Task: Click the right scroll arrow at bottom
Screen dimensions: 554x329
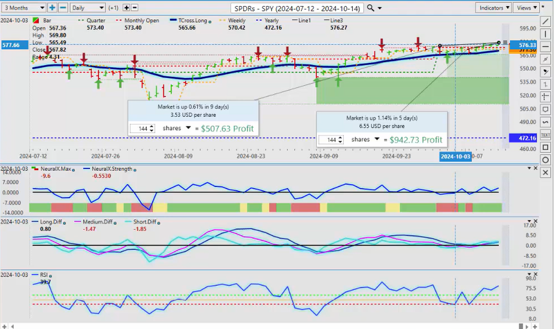Action: tap(528, 326)
